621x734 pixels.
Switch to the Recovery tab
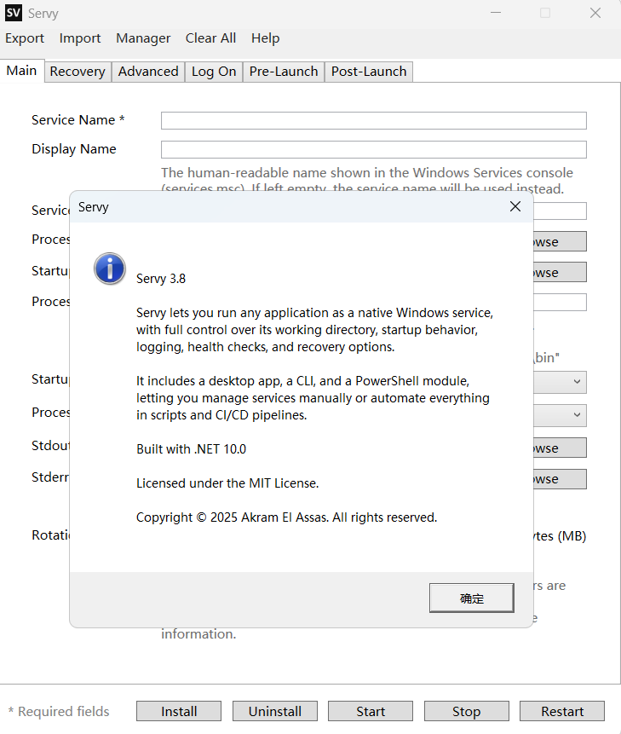(78, 72)
